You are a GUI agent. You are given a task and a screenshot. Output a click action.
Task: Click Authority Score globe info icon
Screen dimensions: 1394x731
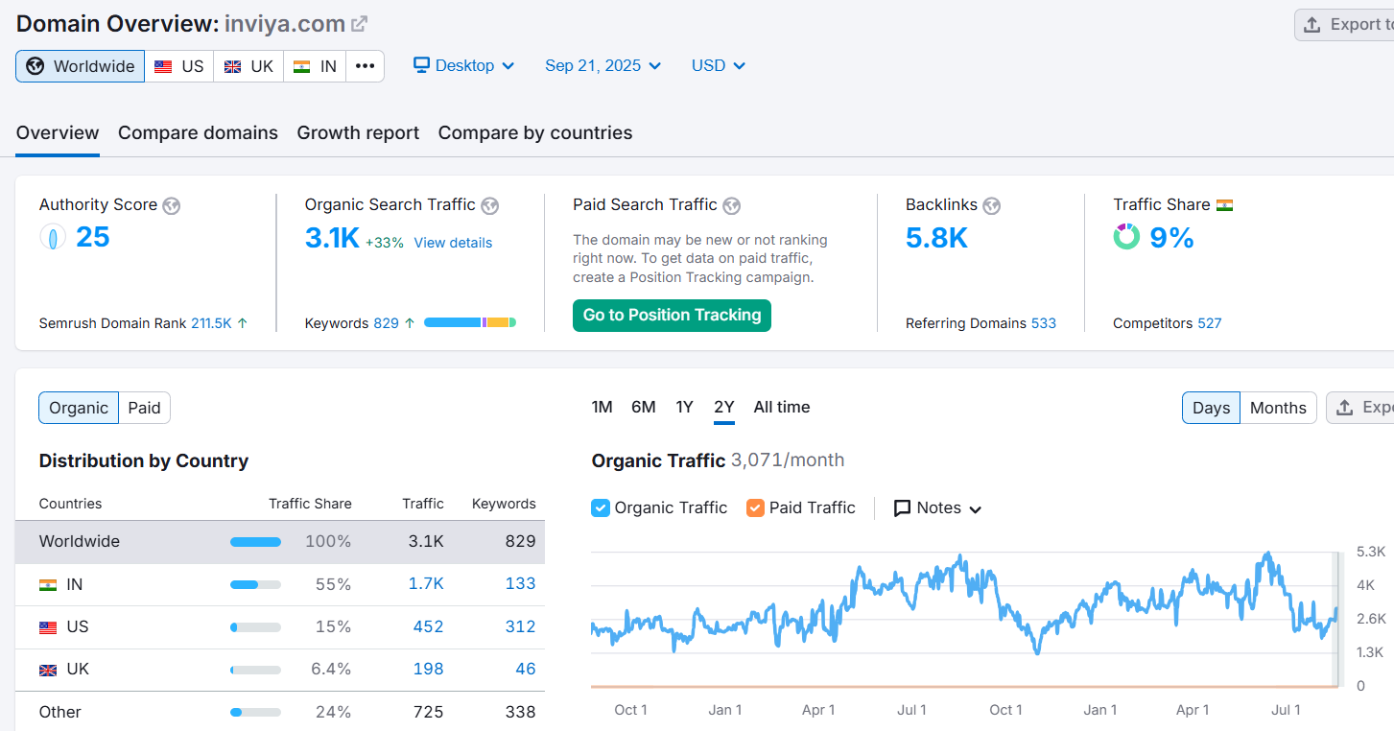pos(172,205)
